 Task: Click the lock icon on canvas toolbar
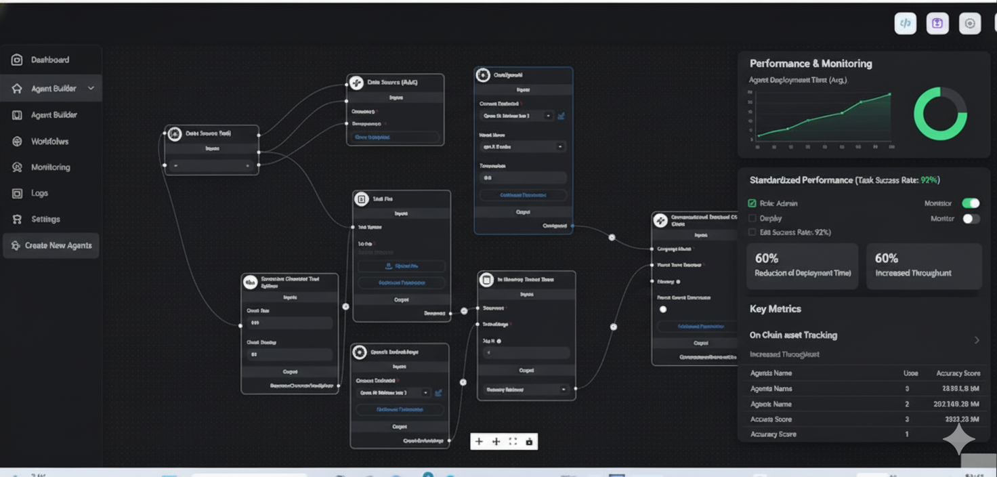(529, 442)
